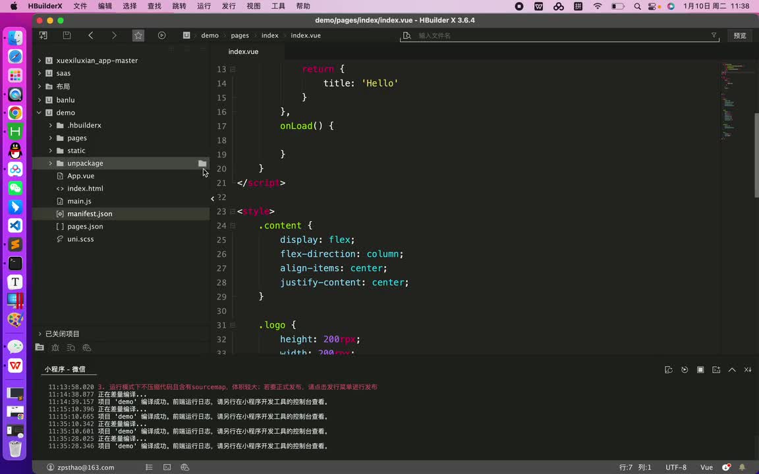
Task: Click the editor vertical scrollbar
Action: click(756, 155)
